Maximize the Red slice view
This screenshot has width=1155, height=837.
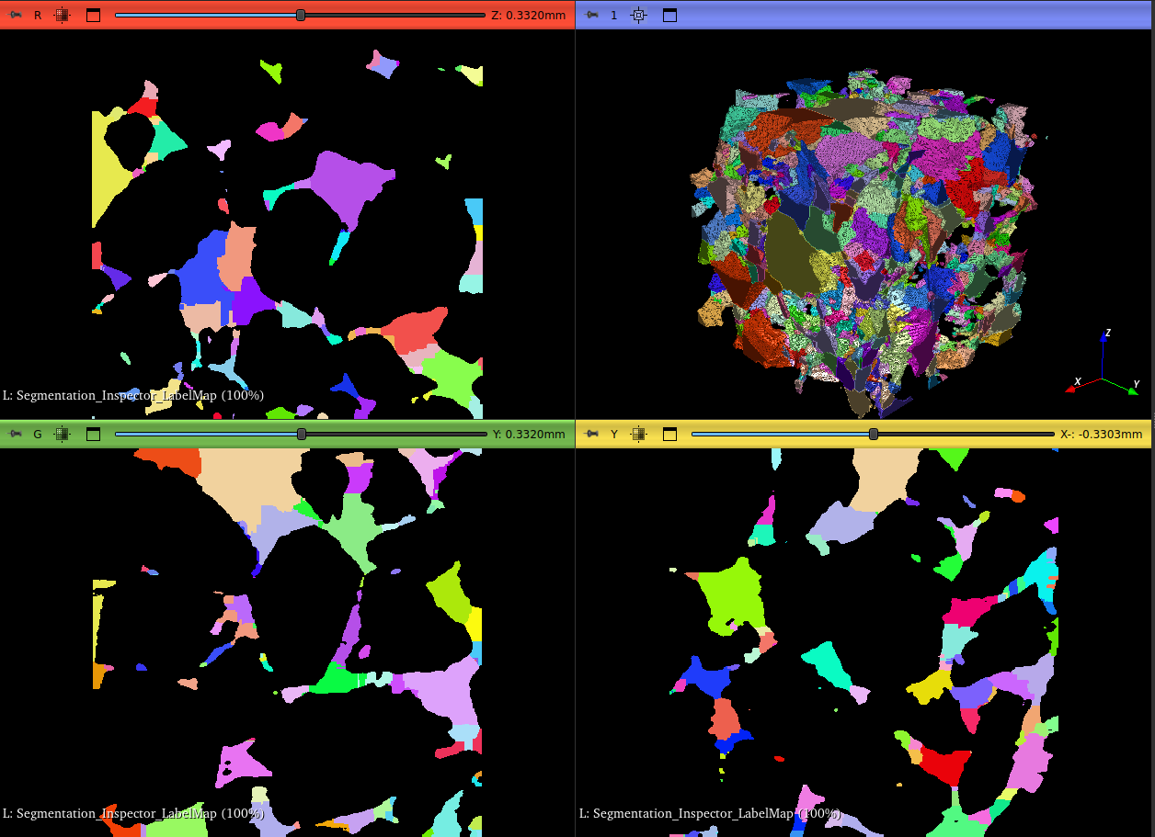click(x=93, y=15)
